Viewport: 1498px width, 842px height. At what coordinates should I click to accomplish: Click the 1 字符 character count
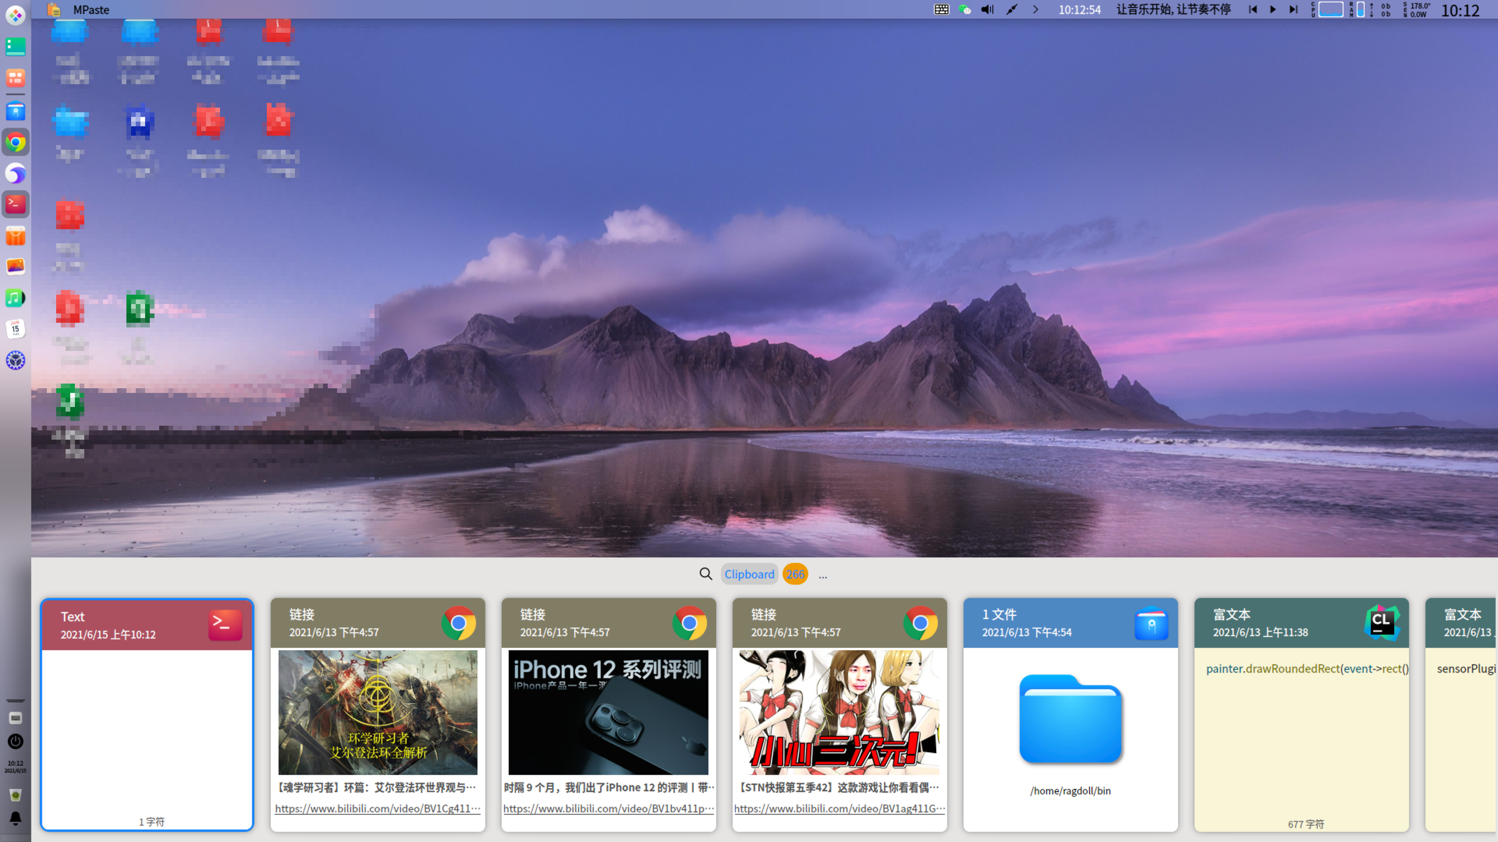click(x=151, y=822)
